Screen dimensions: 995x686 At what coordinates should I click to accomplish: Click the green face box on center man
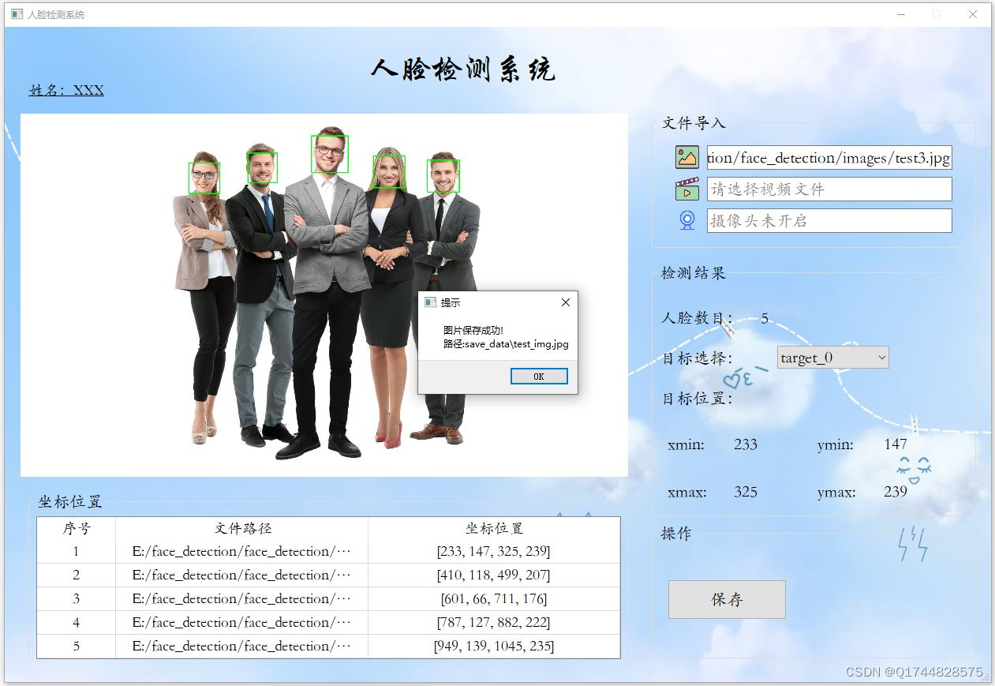click(330, 154)
